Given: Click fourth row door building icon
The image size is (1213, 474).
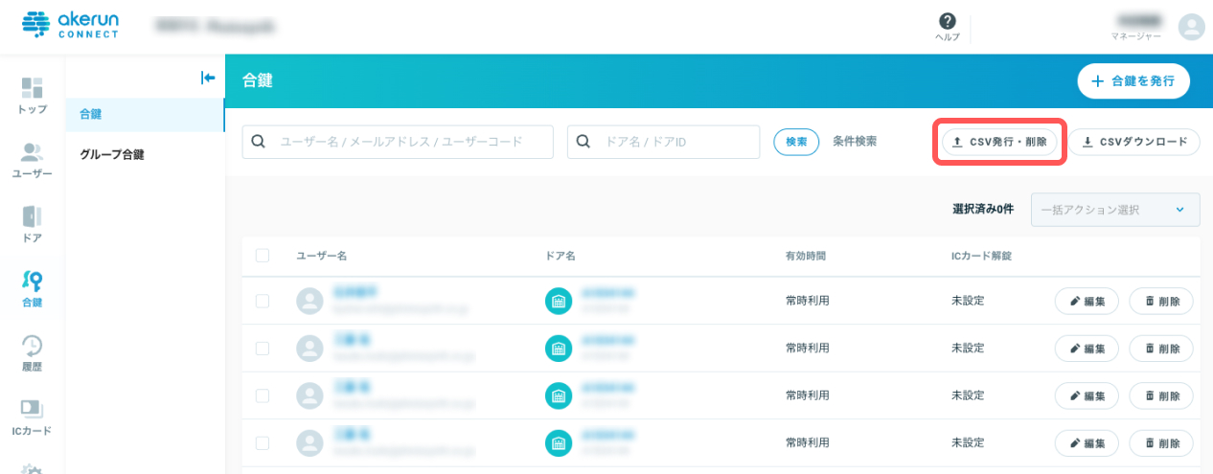Looking at the screenshot, I should [559, 443].
